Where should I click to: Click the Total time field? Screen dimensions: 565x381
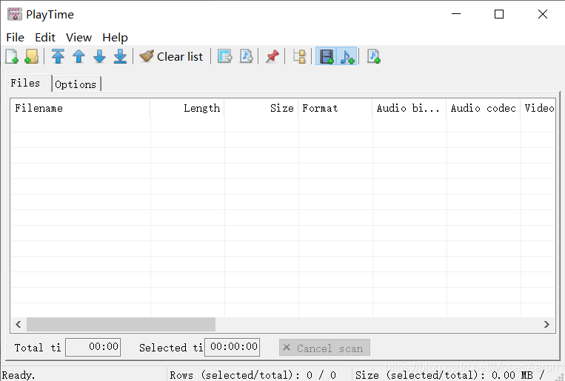93,347
